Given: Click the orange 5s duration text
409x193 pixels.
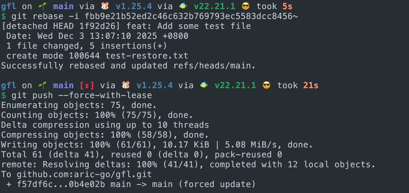Looking at the screenshot, I should [287, 6].
